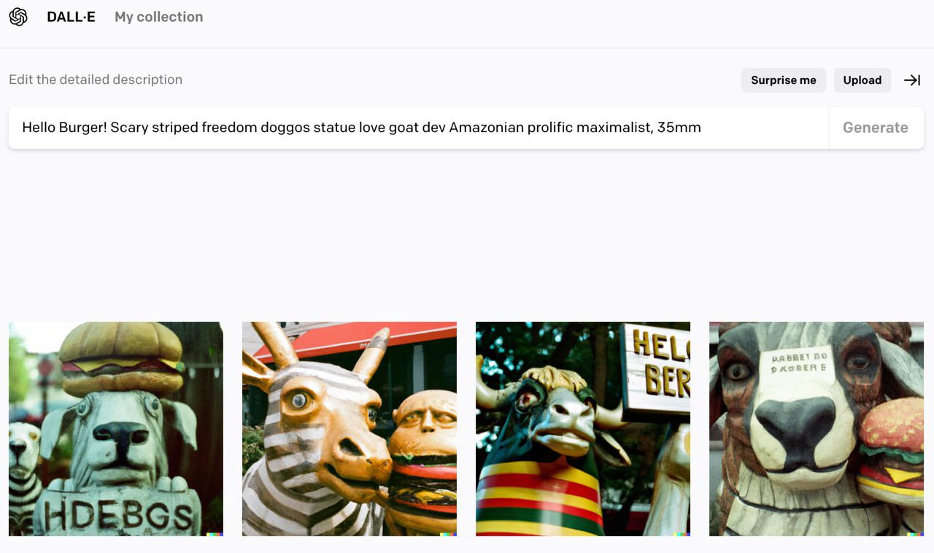This screenshot has width=934, height=553.
Task: Click the collapse arrow icon beside Upload
Action: (x=912, y=80)
